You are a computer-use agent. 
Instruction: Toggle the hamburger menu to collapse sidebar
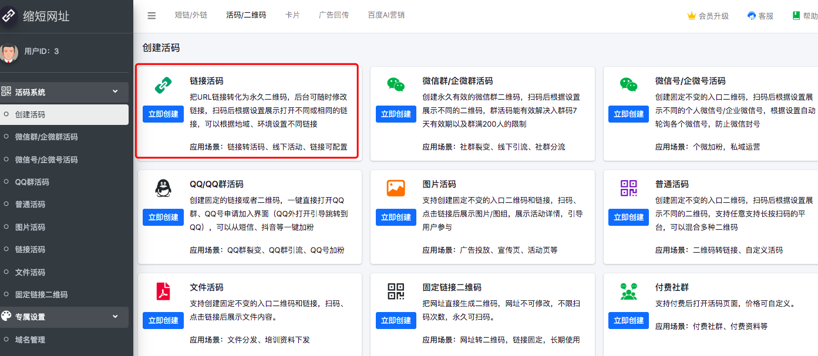pyautogui.click(x=152, y=16)
